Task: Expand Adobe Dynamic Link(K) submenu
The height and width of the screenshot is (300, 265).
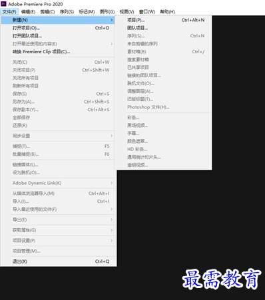Action: (58, 183)
